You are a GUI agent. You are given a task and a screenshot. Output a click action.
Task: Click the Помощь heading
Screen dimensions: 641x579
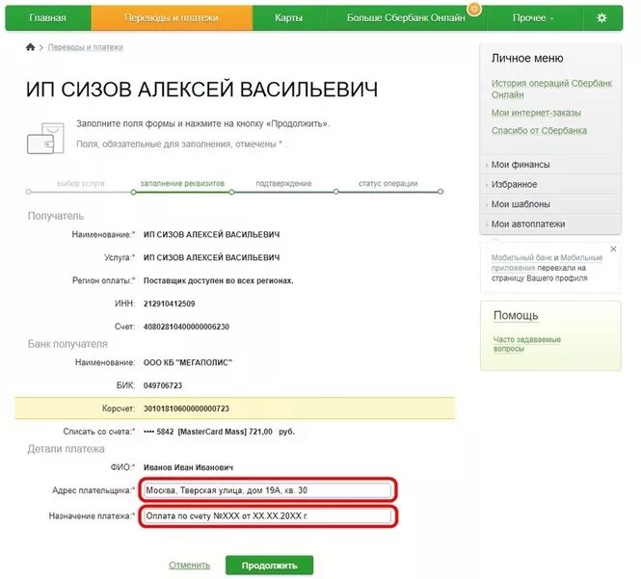pyautogui.click(x=516, y=315)
